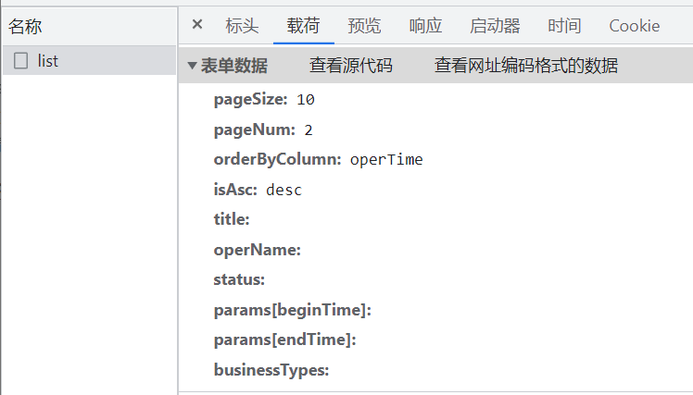
Task: Switch to the 标头 tab
Action: coord(242,26)
